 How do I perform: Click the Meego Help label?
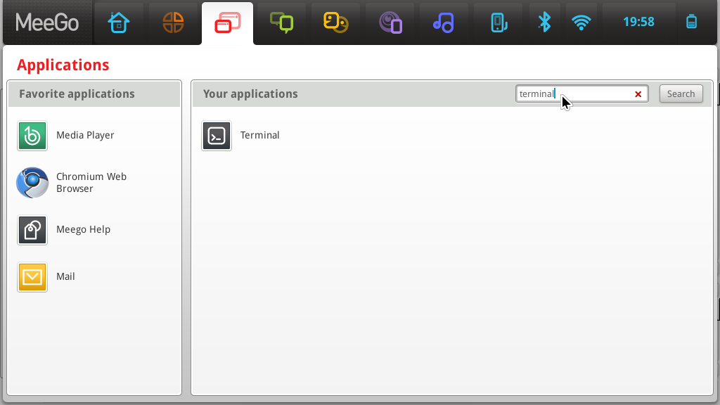coord(83,229)
